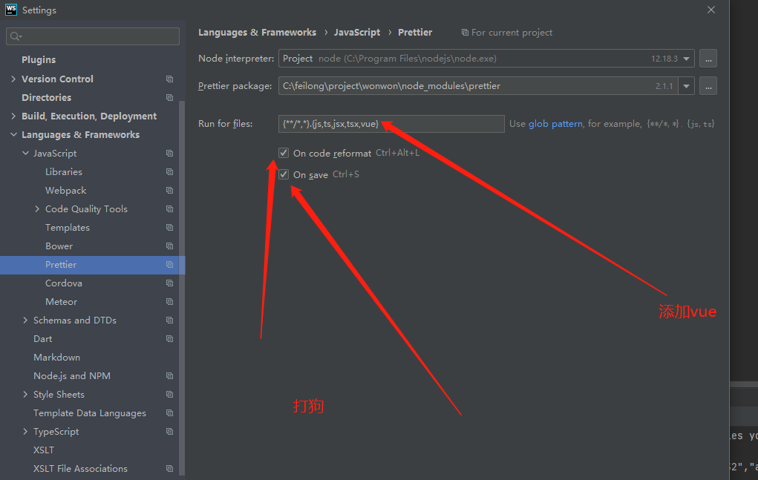The height and width of the screenshot is (480, 758).
Task: Click the For current project icon
Action: pyautogui.click(x=465, y=33)
